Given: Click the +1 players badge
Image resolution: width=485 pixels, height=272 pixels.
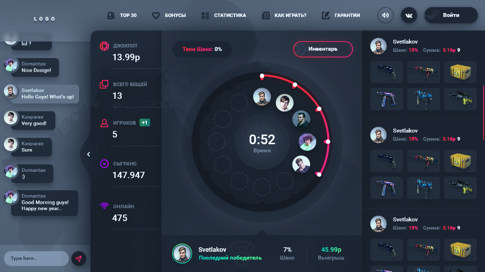Looking at the screenshot, I should [145, 122].
